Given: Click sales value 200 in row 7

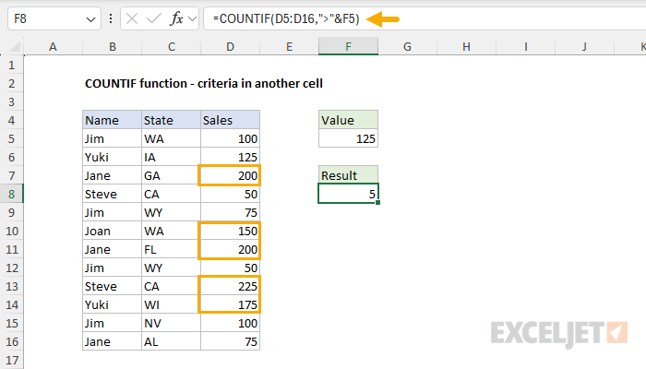Looking at the screenshot, I should pos(231,176).
